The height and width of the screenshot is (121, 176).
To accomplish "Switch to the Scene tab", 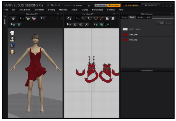I will (x=124, y=17).
